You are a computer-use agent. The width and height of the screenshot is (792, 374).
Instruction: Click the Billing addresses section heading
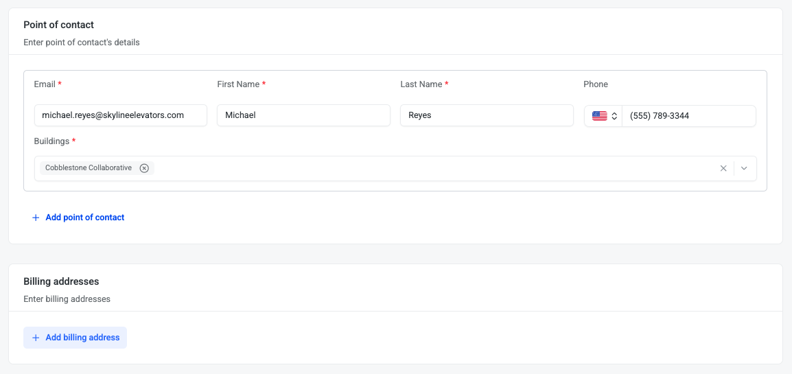click(x=61, y=281)
